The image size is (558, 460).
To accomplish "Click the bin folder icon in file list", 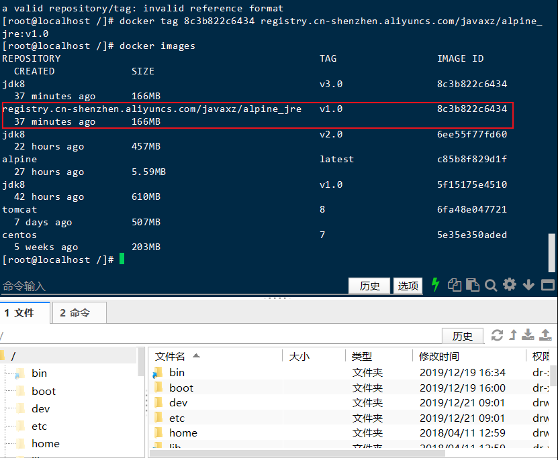I will point(158,373).
